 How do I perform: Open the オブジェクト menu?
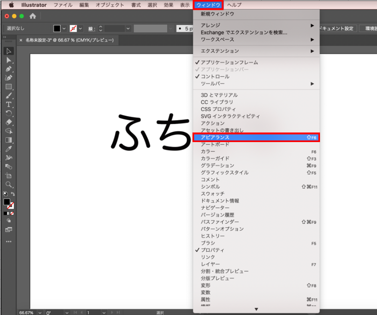(110, 5)
